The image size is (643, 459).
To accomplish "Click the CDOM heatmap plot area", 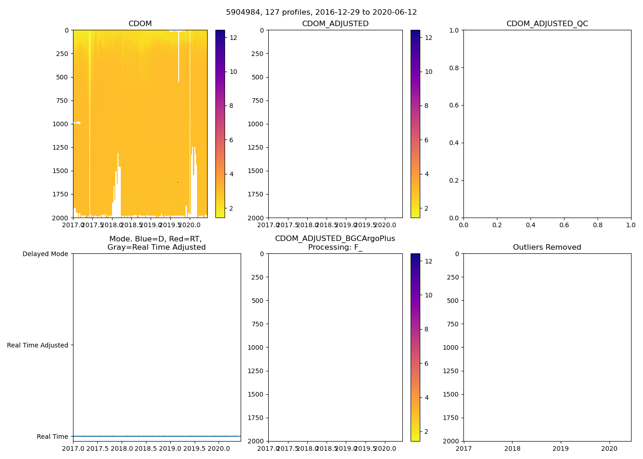I will click(140, 124).
